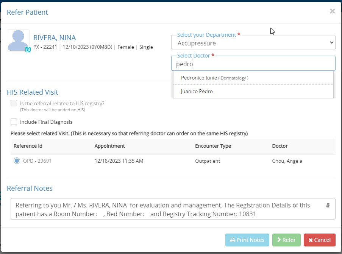The height and width of the screenshot is (254, 342).
Task: Close the Refer Patient dialog with the X
Action: pyautogui.click(x=332, y=11)
